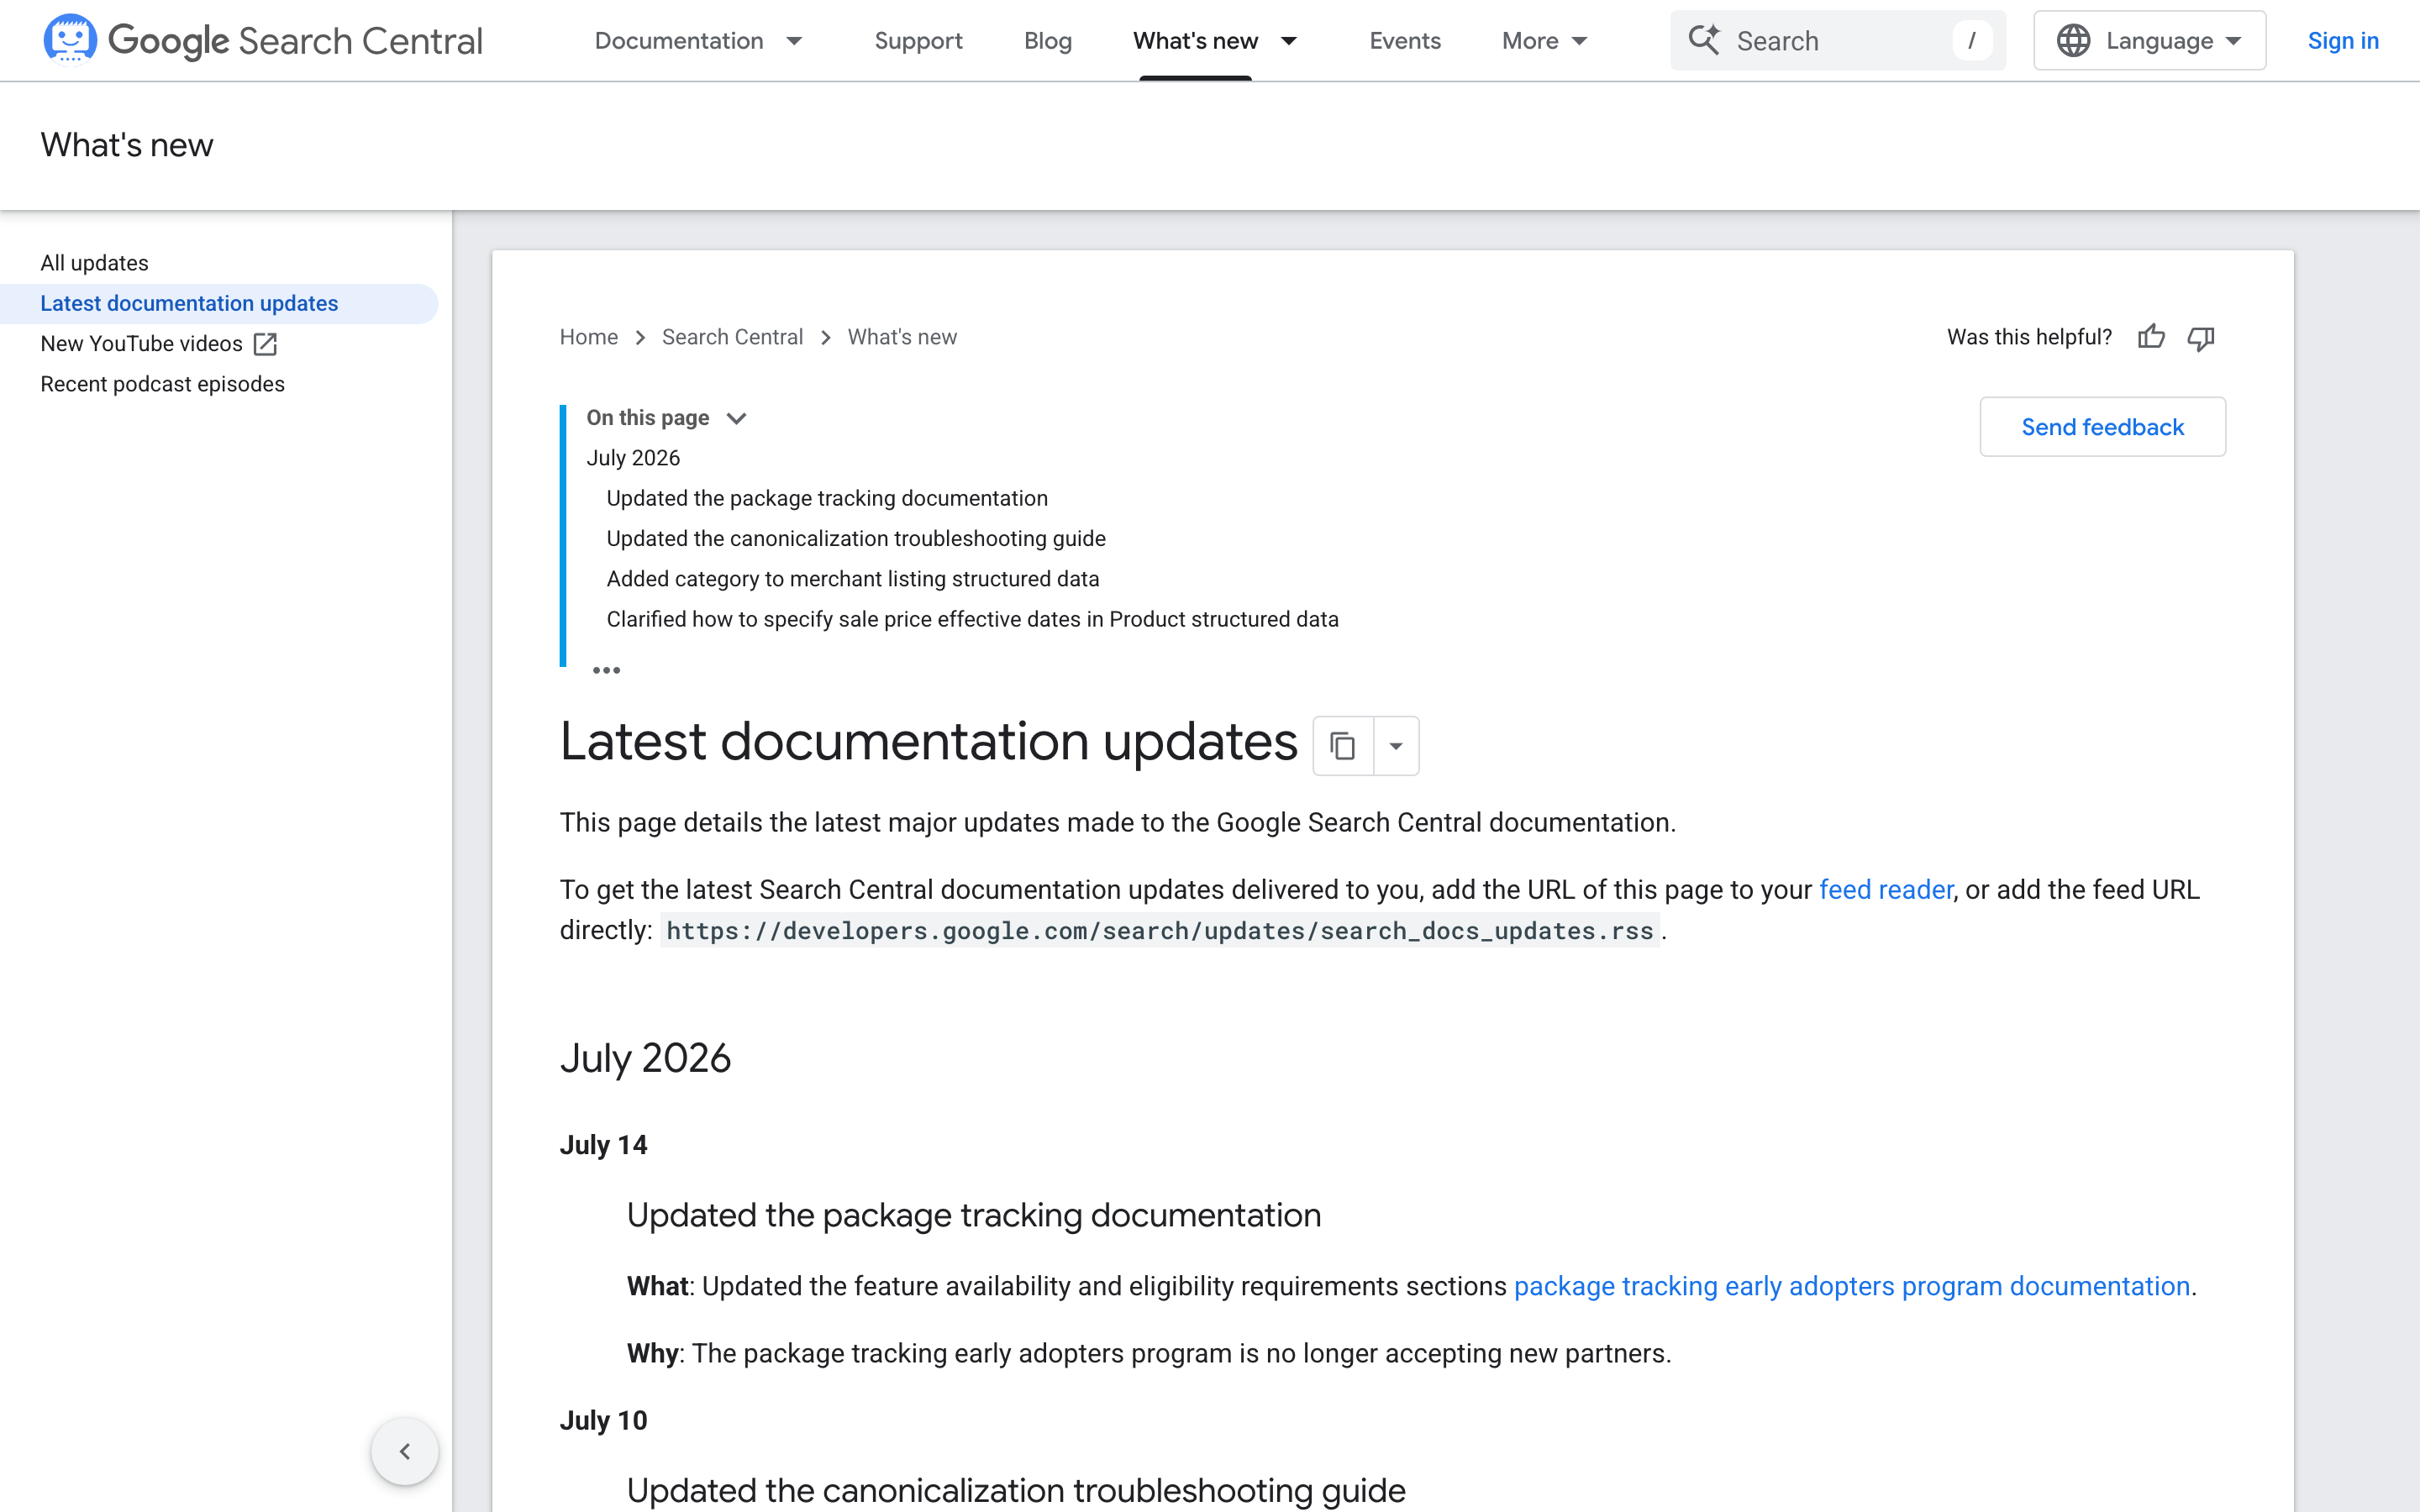
Task: Select the What's new tab
Action: click(x=1195, y=41)
